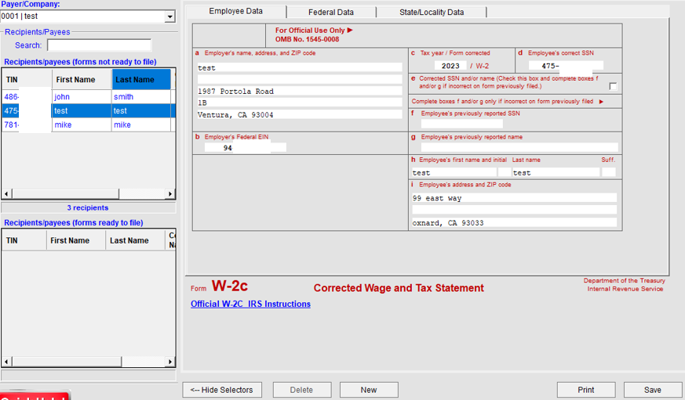Switch to the Federal Data tab

(x=330, y=13)
